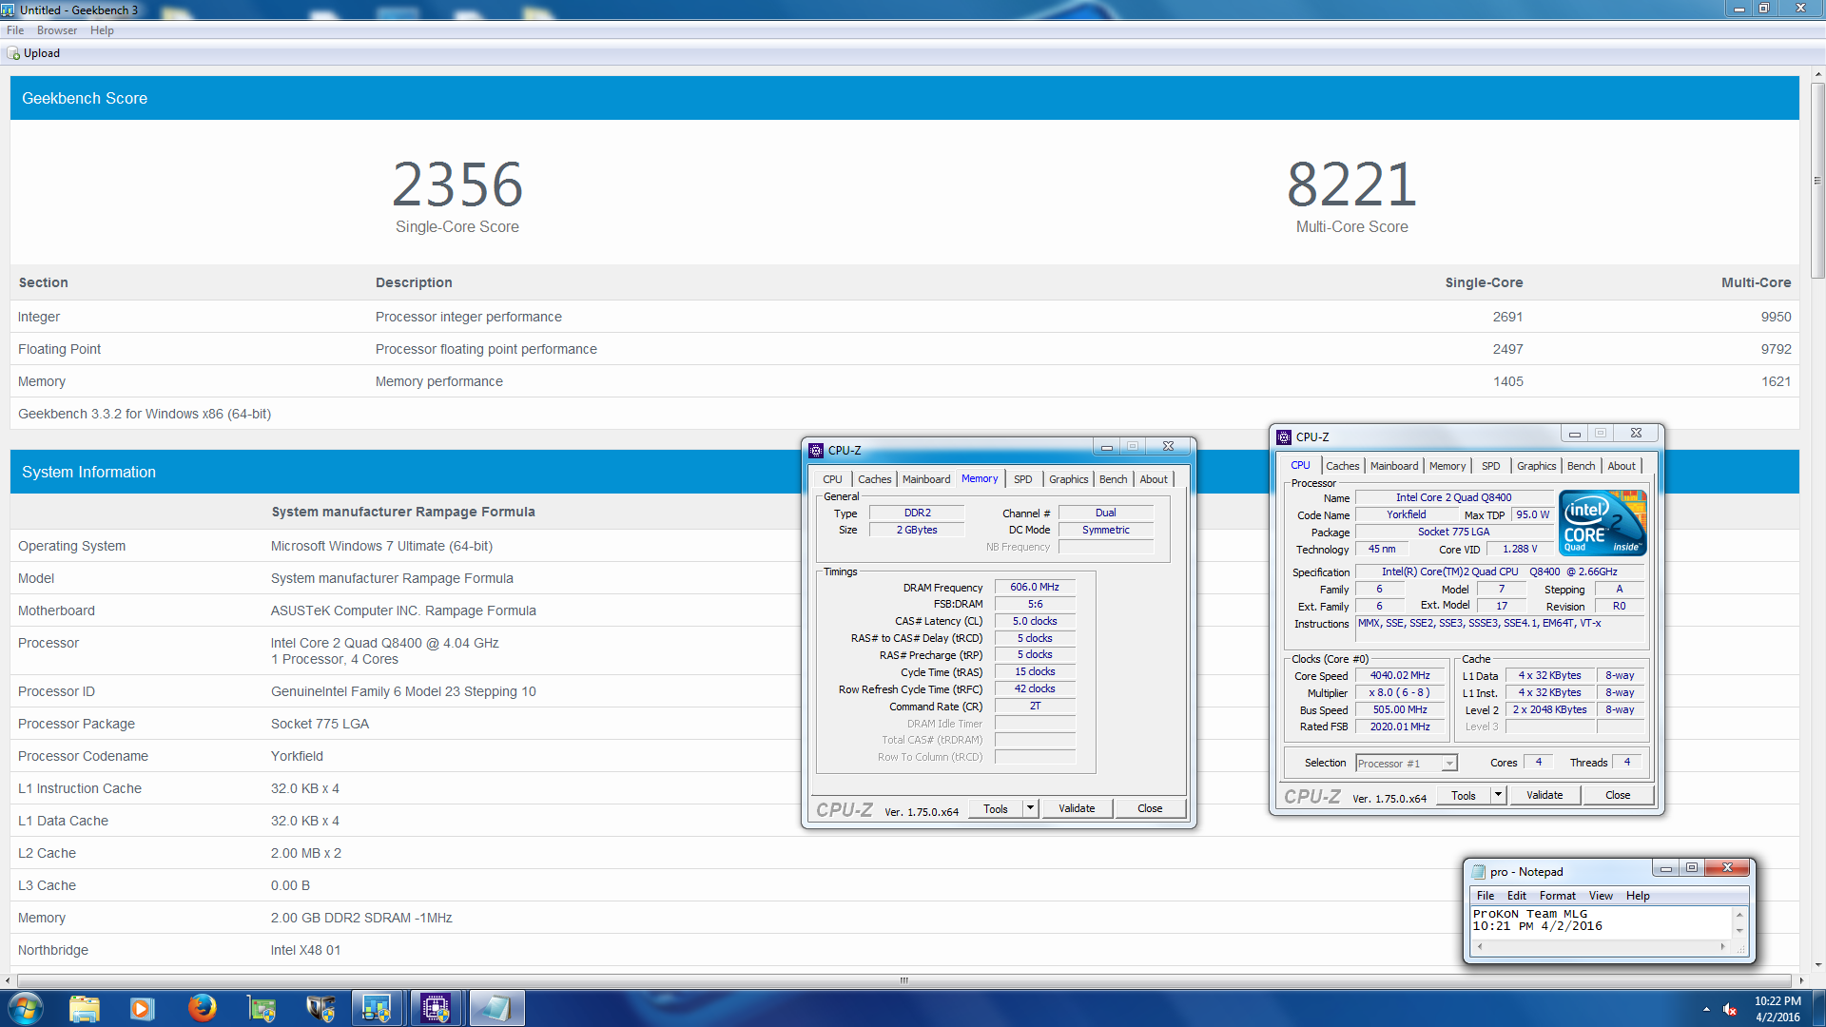Click the muted volume tray icon
Screen dimensions: 1826x1027
pos(1730,1009)
